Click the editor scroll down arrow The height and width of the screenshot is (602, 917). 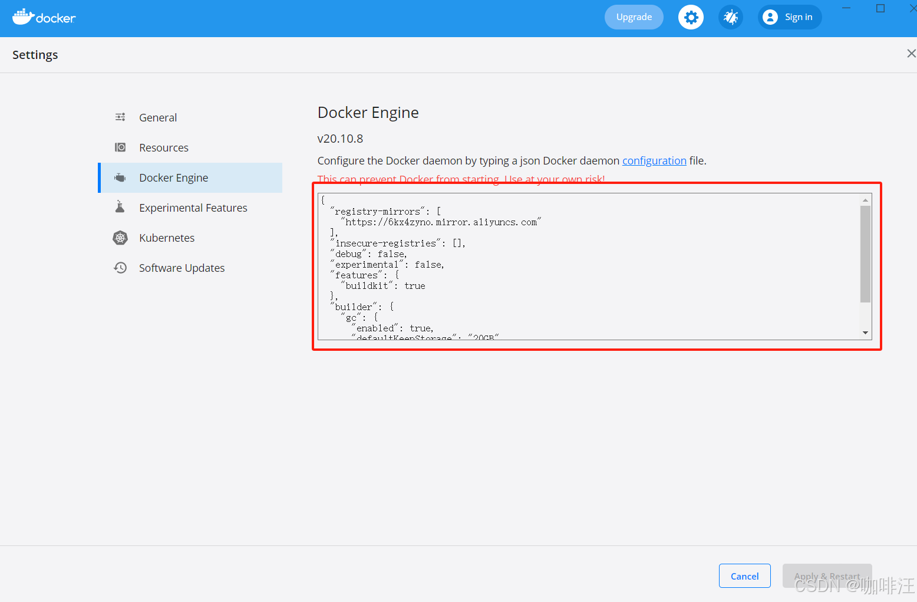865,333
